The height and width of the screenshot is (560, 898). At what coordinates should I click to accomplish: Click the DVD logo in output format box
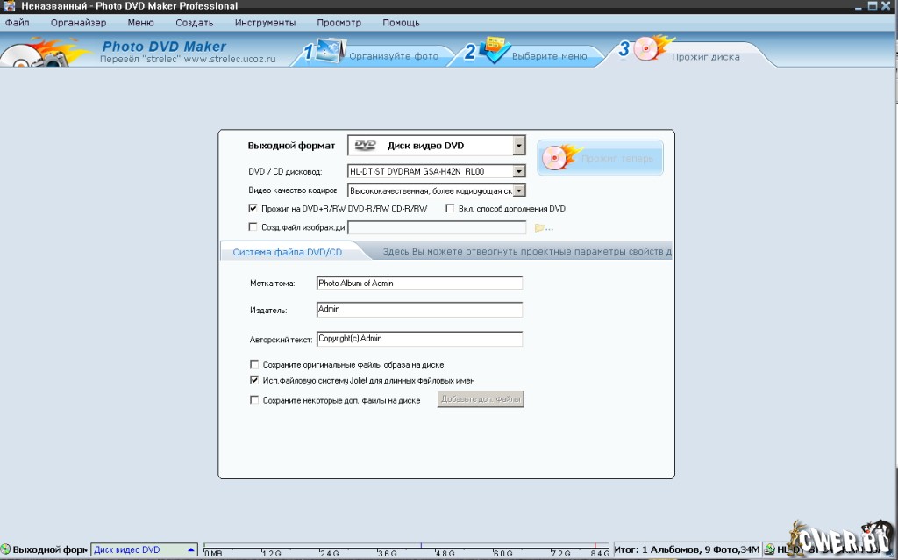(365, 146)
